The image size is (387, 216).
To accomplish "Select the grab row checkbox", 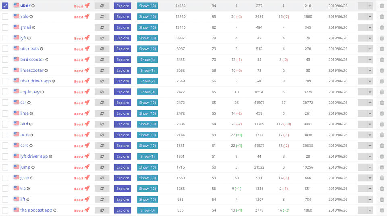I will [x=5, y=178].
